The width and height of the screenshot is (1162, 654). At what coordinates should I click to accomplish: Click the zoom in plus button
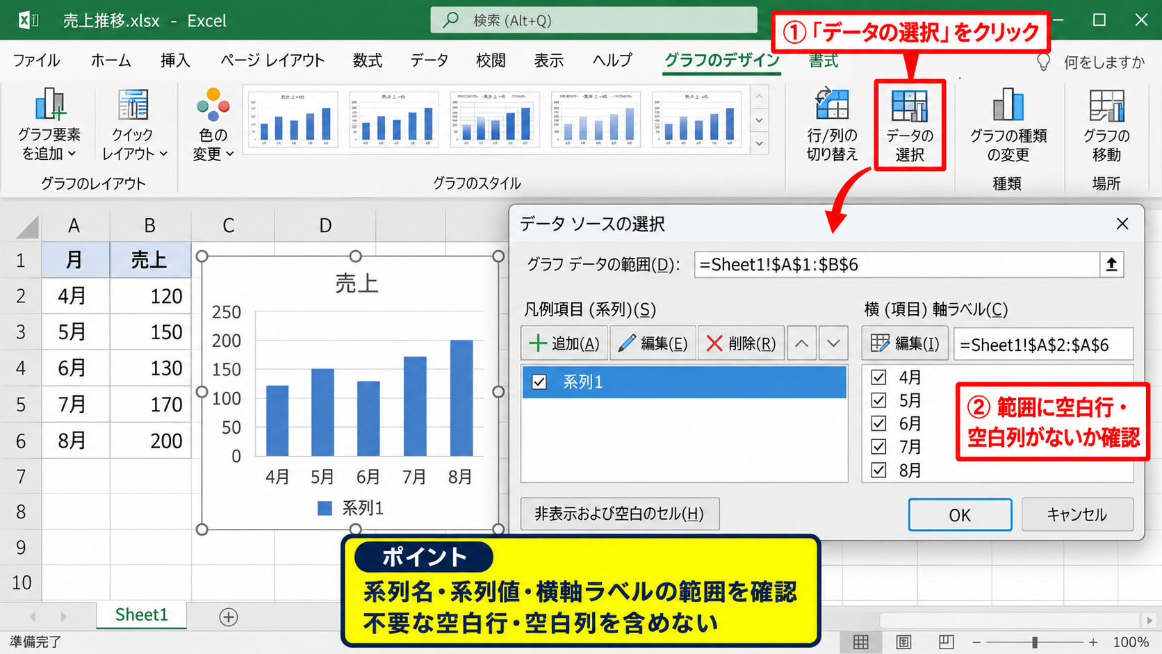[1093, 642]
